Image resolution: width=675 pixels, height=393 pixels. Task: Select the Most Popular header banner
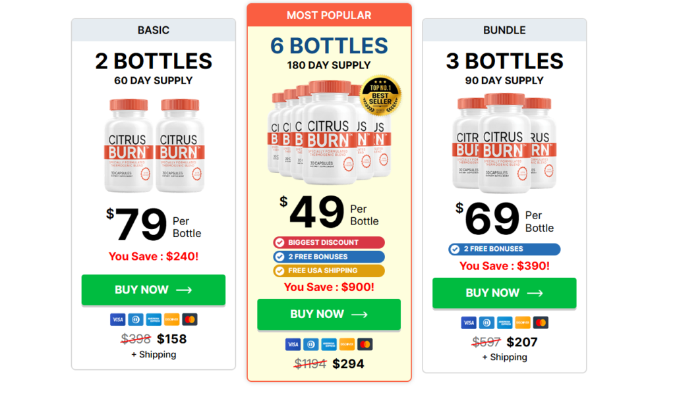329,15
